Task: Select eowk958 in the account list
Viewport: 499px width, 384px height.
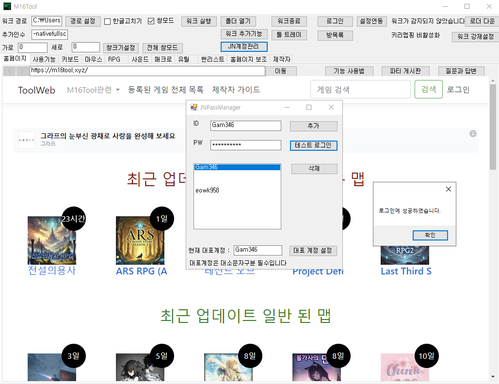Action: pyautogui.click(x=207, y=191)
